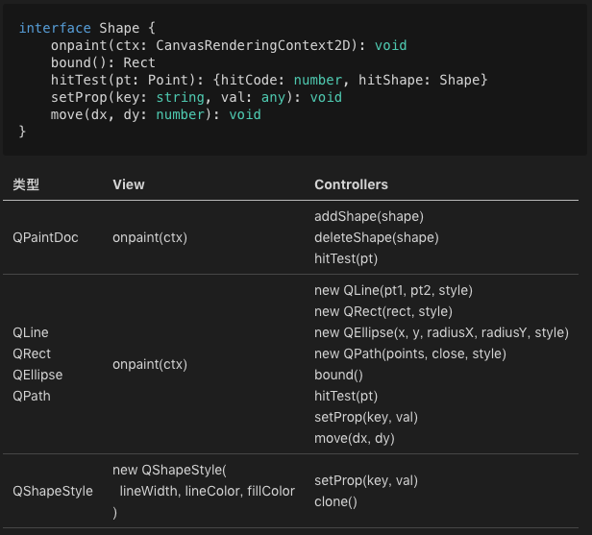Click the 'QShapeStyle' type cell
Viewport: 592px width, 535px height.
(x=53, y=491)
